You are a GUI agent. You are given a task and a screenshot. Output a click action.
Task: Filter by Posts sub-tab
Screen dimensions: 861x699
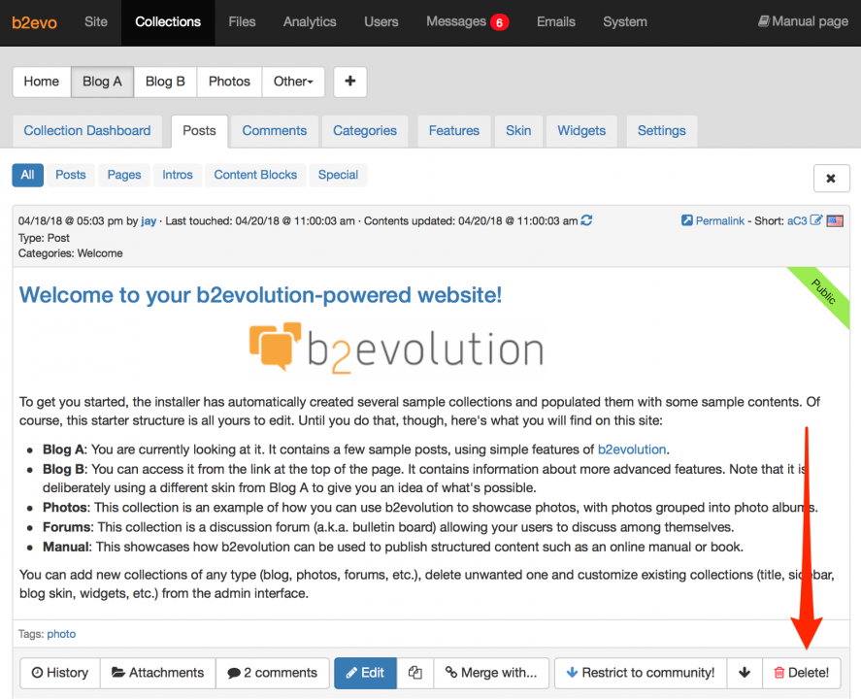[71, 175]
